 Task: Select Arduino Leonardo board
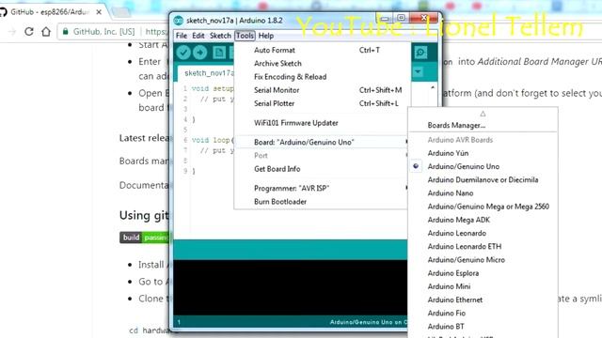483,234
